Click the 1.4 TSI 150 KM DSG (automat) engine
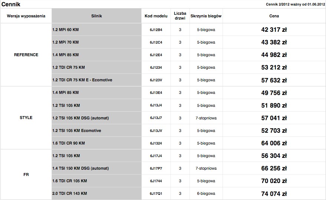 81,168
